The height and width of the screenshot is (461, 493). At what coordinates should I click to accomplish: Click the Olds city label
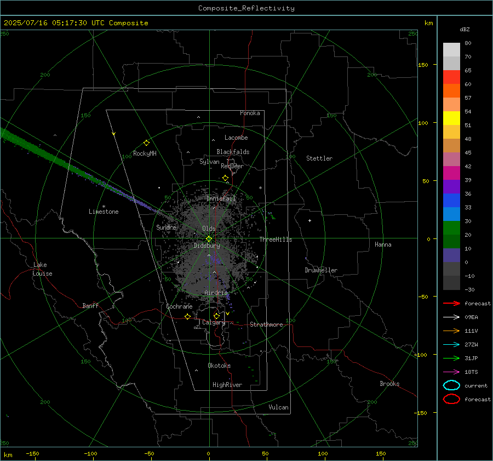click(209, 229)
